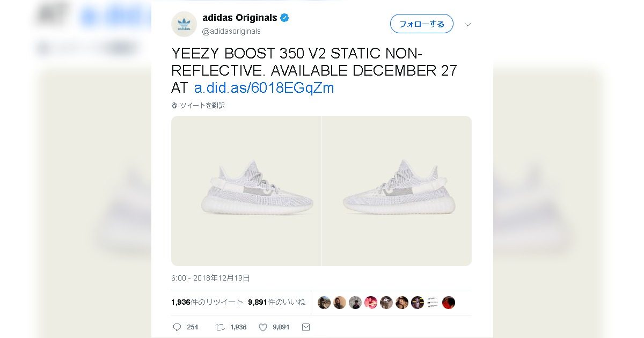Click the adidas Originals profile avatar

[184, 24]
